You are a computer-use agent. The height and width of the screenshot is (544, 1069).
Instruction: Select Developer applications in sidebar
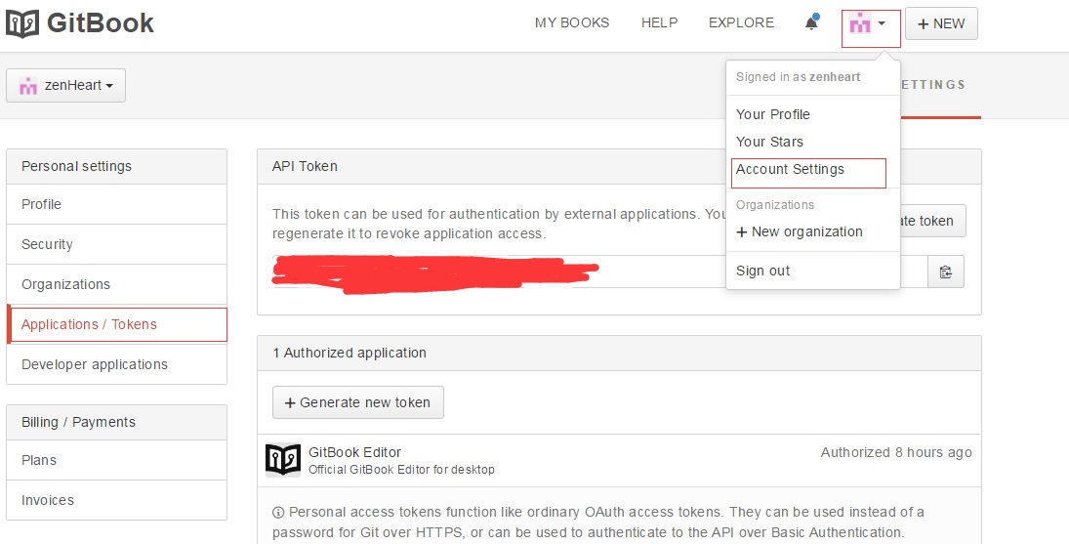tap(95, 364)
